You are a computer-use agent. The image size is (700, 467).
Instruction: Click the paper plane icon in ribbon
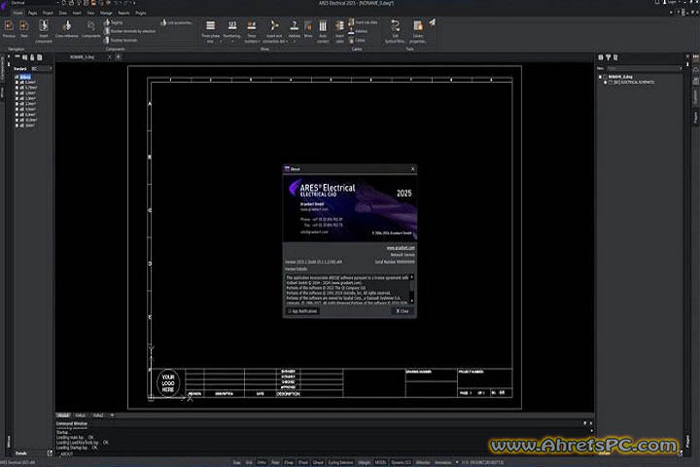[432, 22]
